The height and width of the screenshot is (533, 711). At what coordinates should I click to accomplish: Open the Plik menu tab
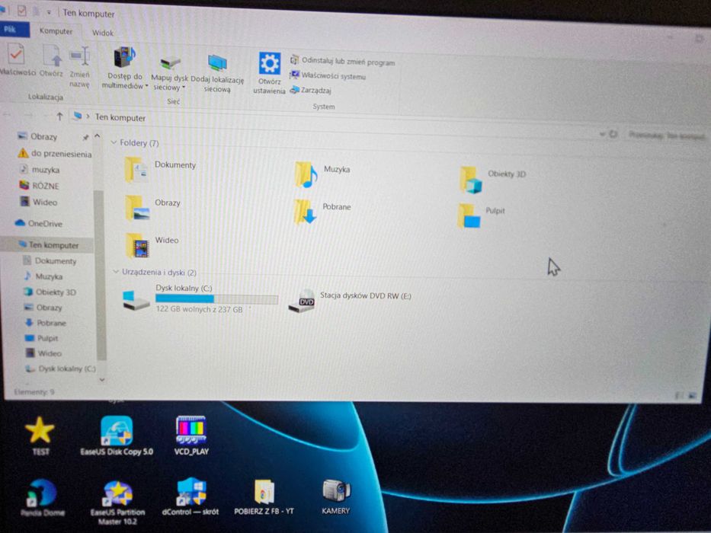tap(14, 30)
